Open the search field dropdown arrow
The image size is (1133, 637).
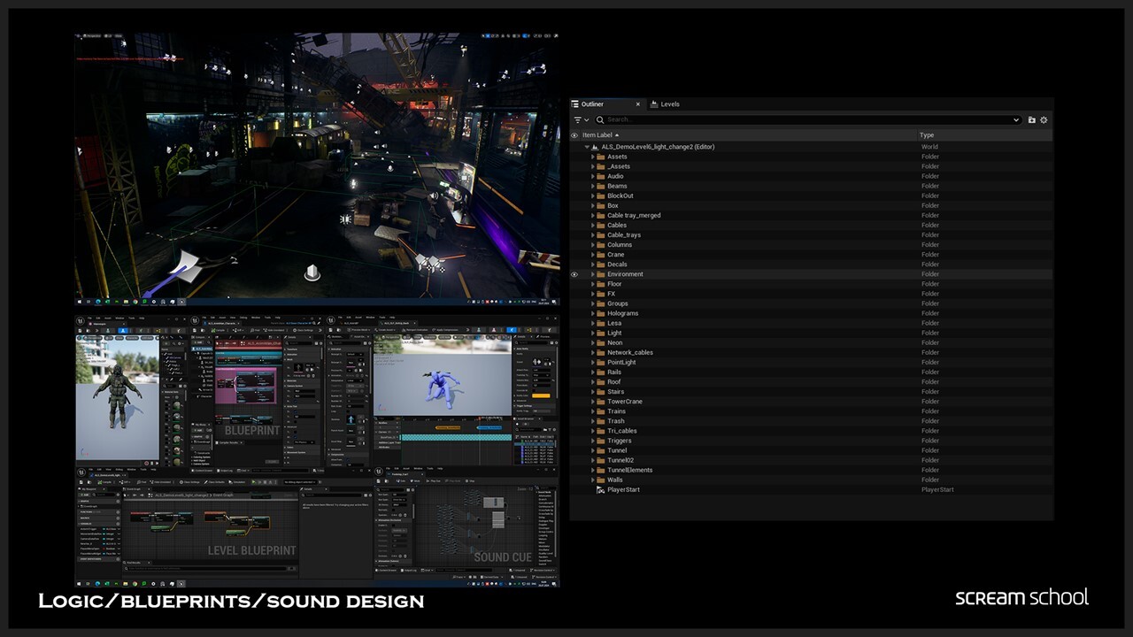point(1015,119)
